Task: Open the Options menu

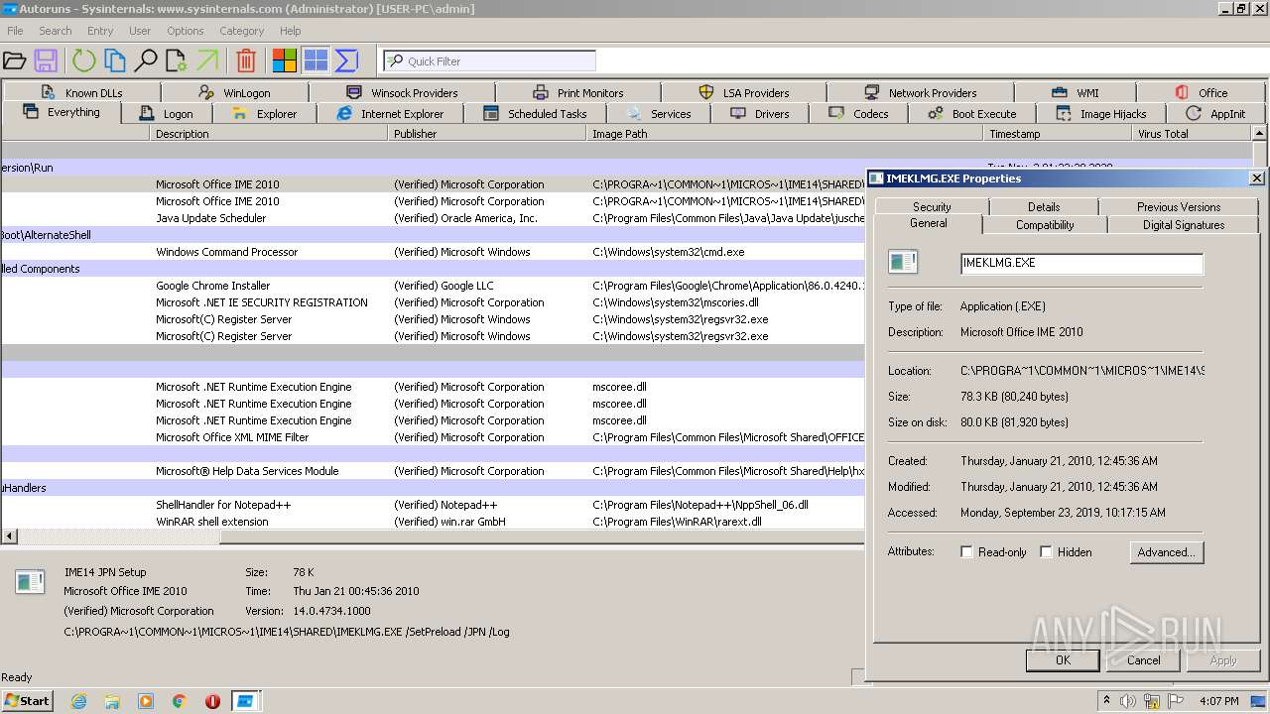Action: [186, 31]
